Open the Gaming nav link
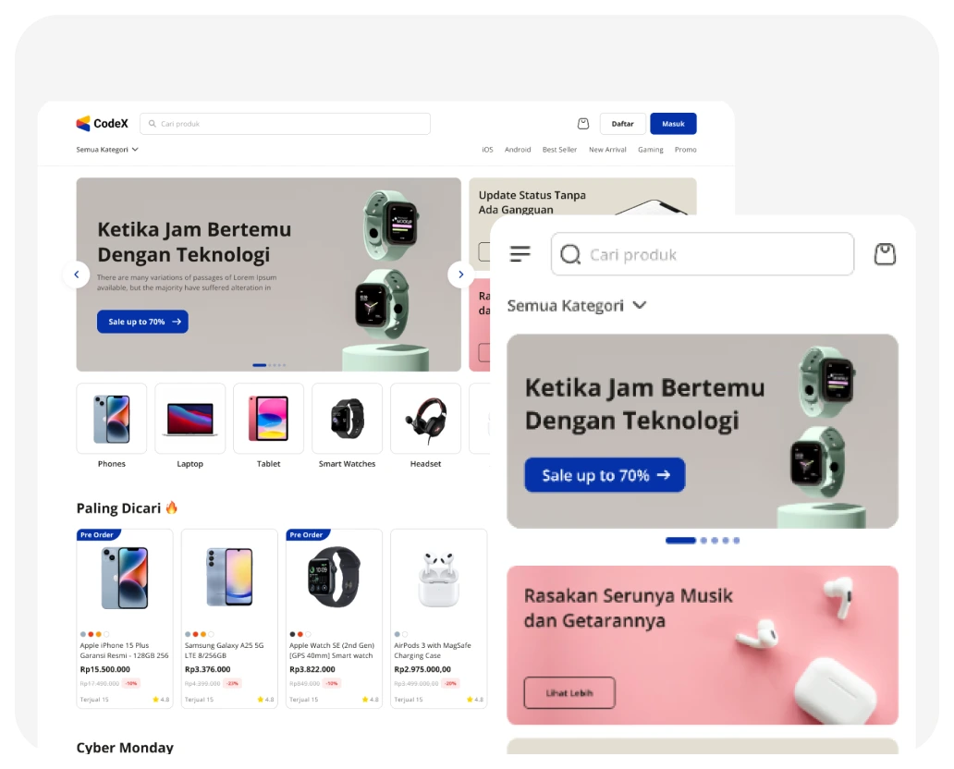 pyautogui.click(x=650, y=150)
